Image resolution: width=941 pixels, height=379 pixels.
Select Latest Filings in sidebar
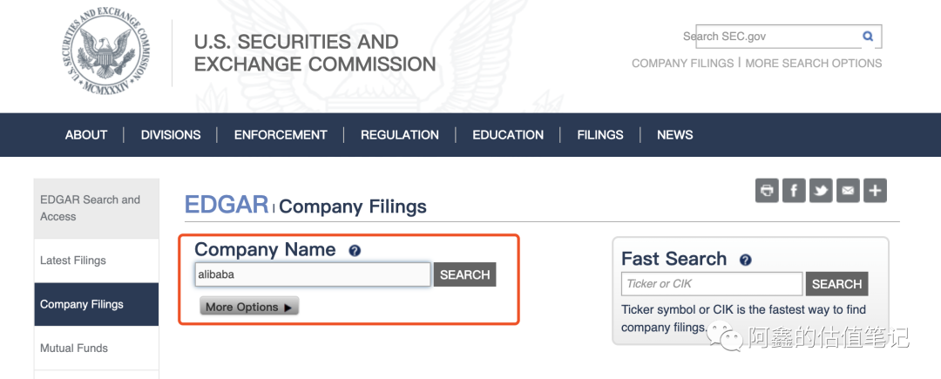click(73, 261)
